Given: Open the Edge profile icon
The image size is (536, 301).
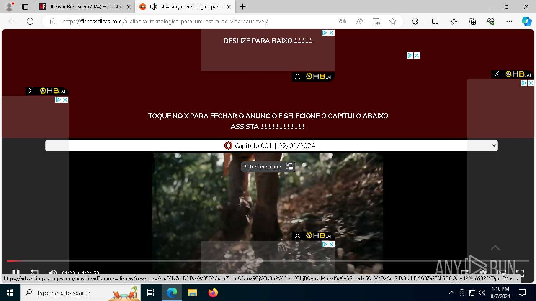Looking at the screenshot, I should (x=9, y=7).
